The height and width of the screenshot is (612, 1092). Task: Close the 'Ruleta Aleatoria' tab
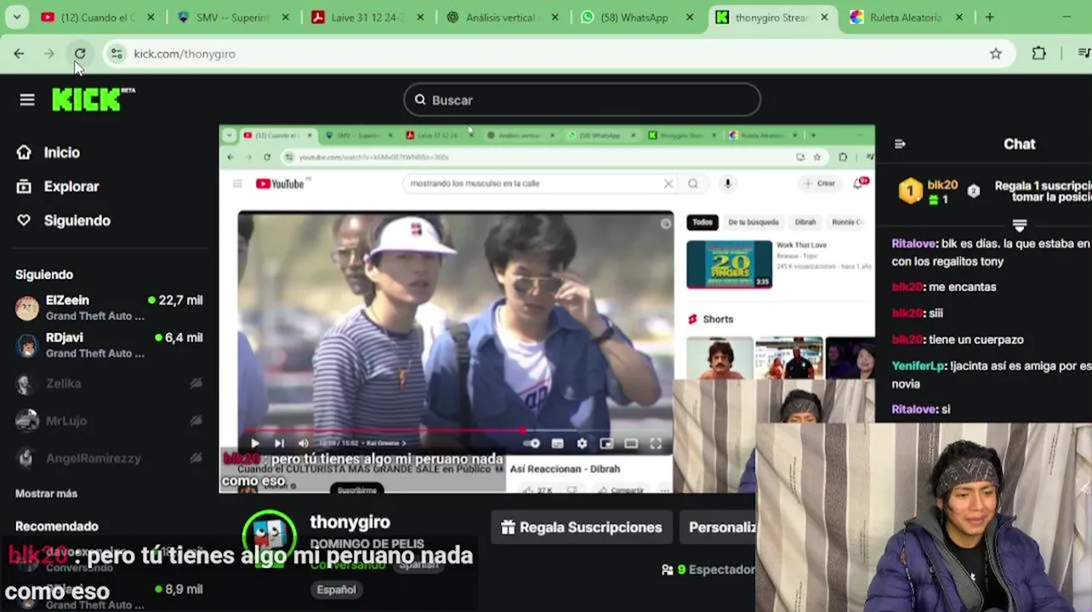click(x=959, y=17)
